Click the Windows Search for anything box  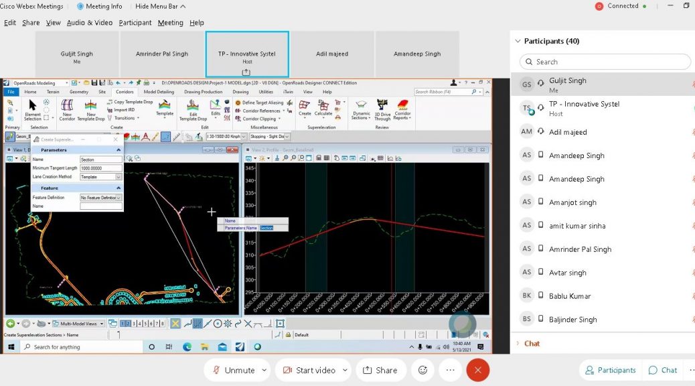pos(82,346)
